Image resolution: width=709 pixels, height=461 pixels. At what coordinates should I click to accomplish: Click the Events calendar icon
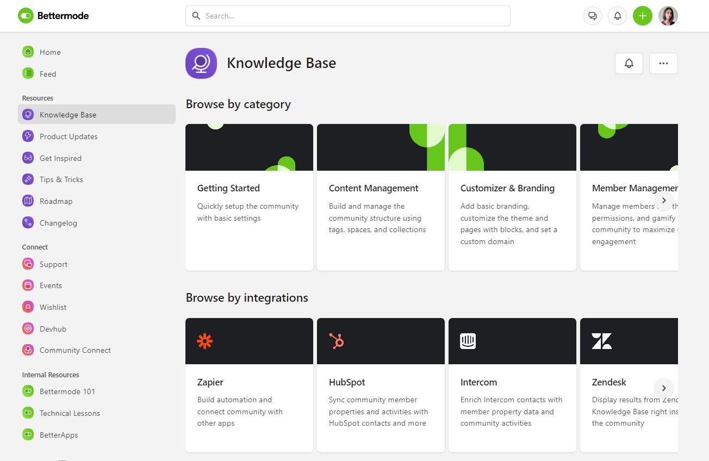click(x=28, y=285)
